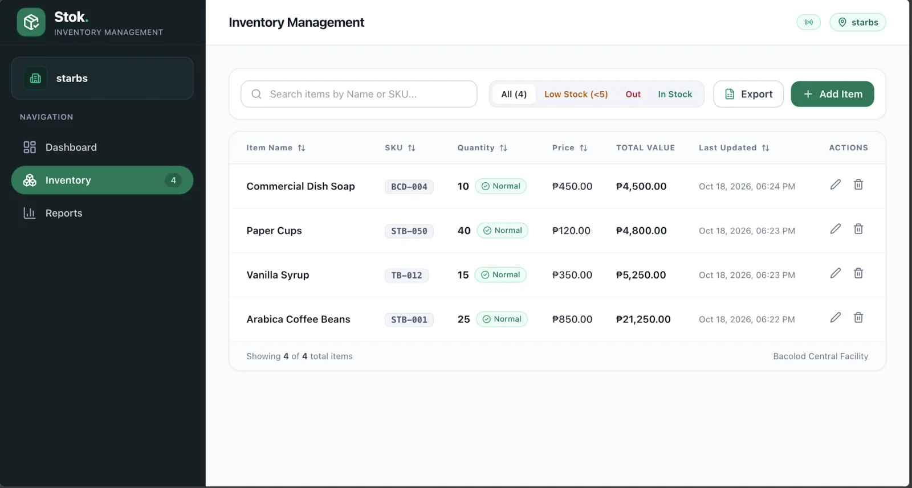Export the inventory list
Screen dimensions: 912x488
pos(748,94)
